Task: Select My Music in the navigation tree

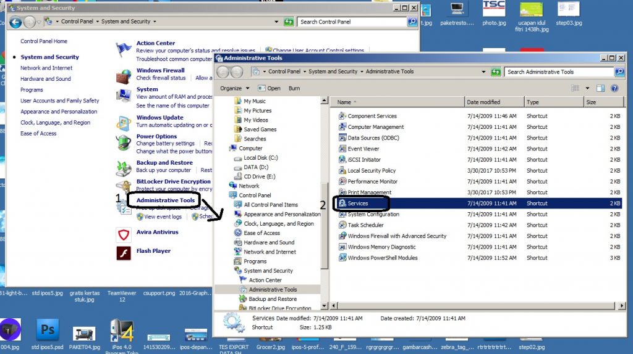Action: (255, 101)
